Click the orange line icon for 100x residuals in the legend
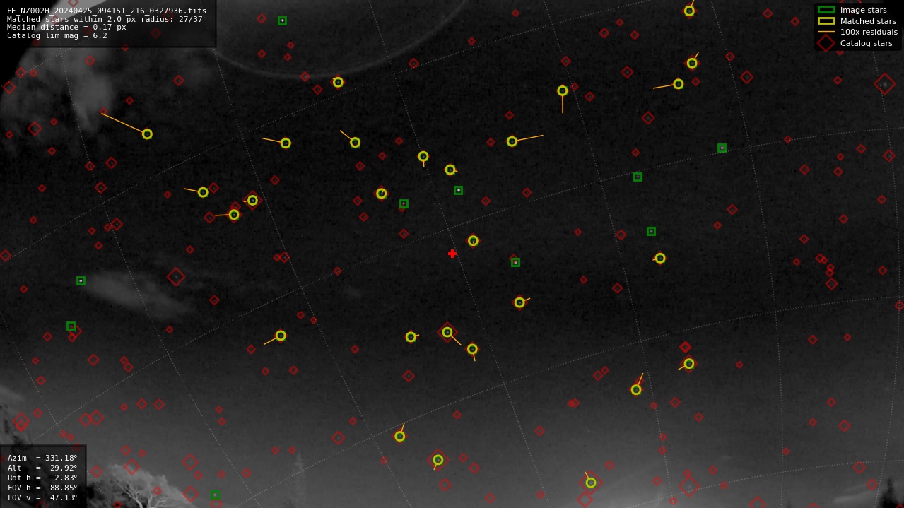The image size is (904, 508). tap(826, 32)
